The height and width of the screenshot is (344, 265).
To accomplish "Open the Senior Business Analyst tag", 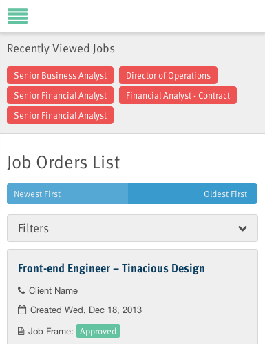I will (61, 75).
